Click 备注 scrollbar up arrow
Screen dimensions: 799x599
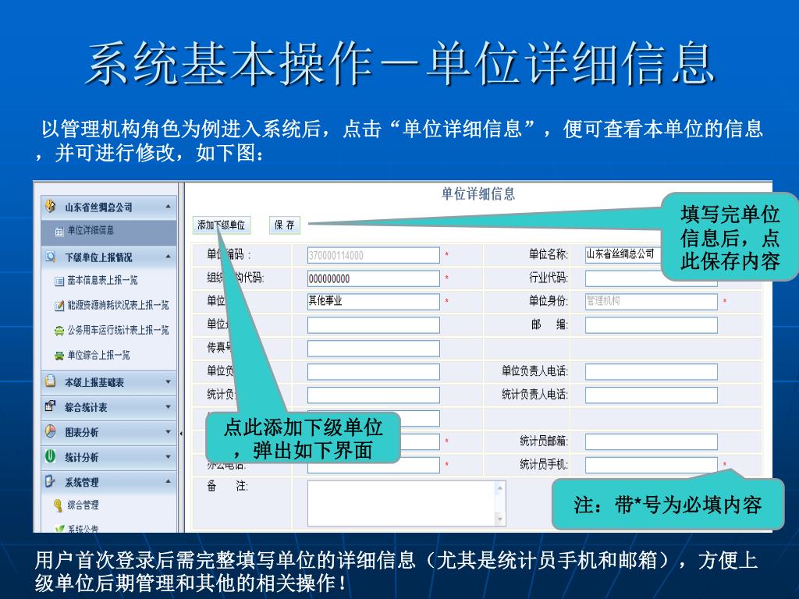pyautogui.click(x=500, y=488)
